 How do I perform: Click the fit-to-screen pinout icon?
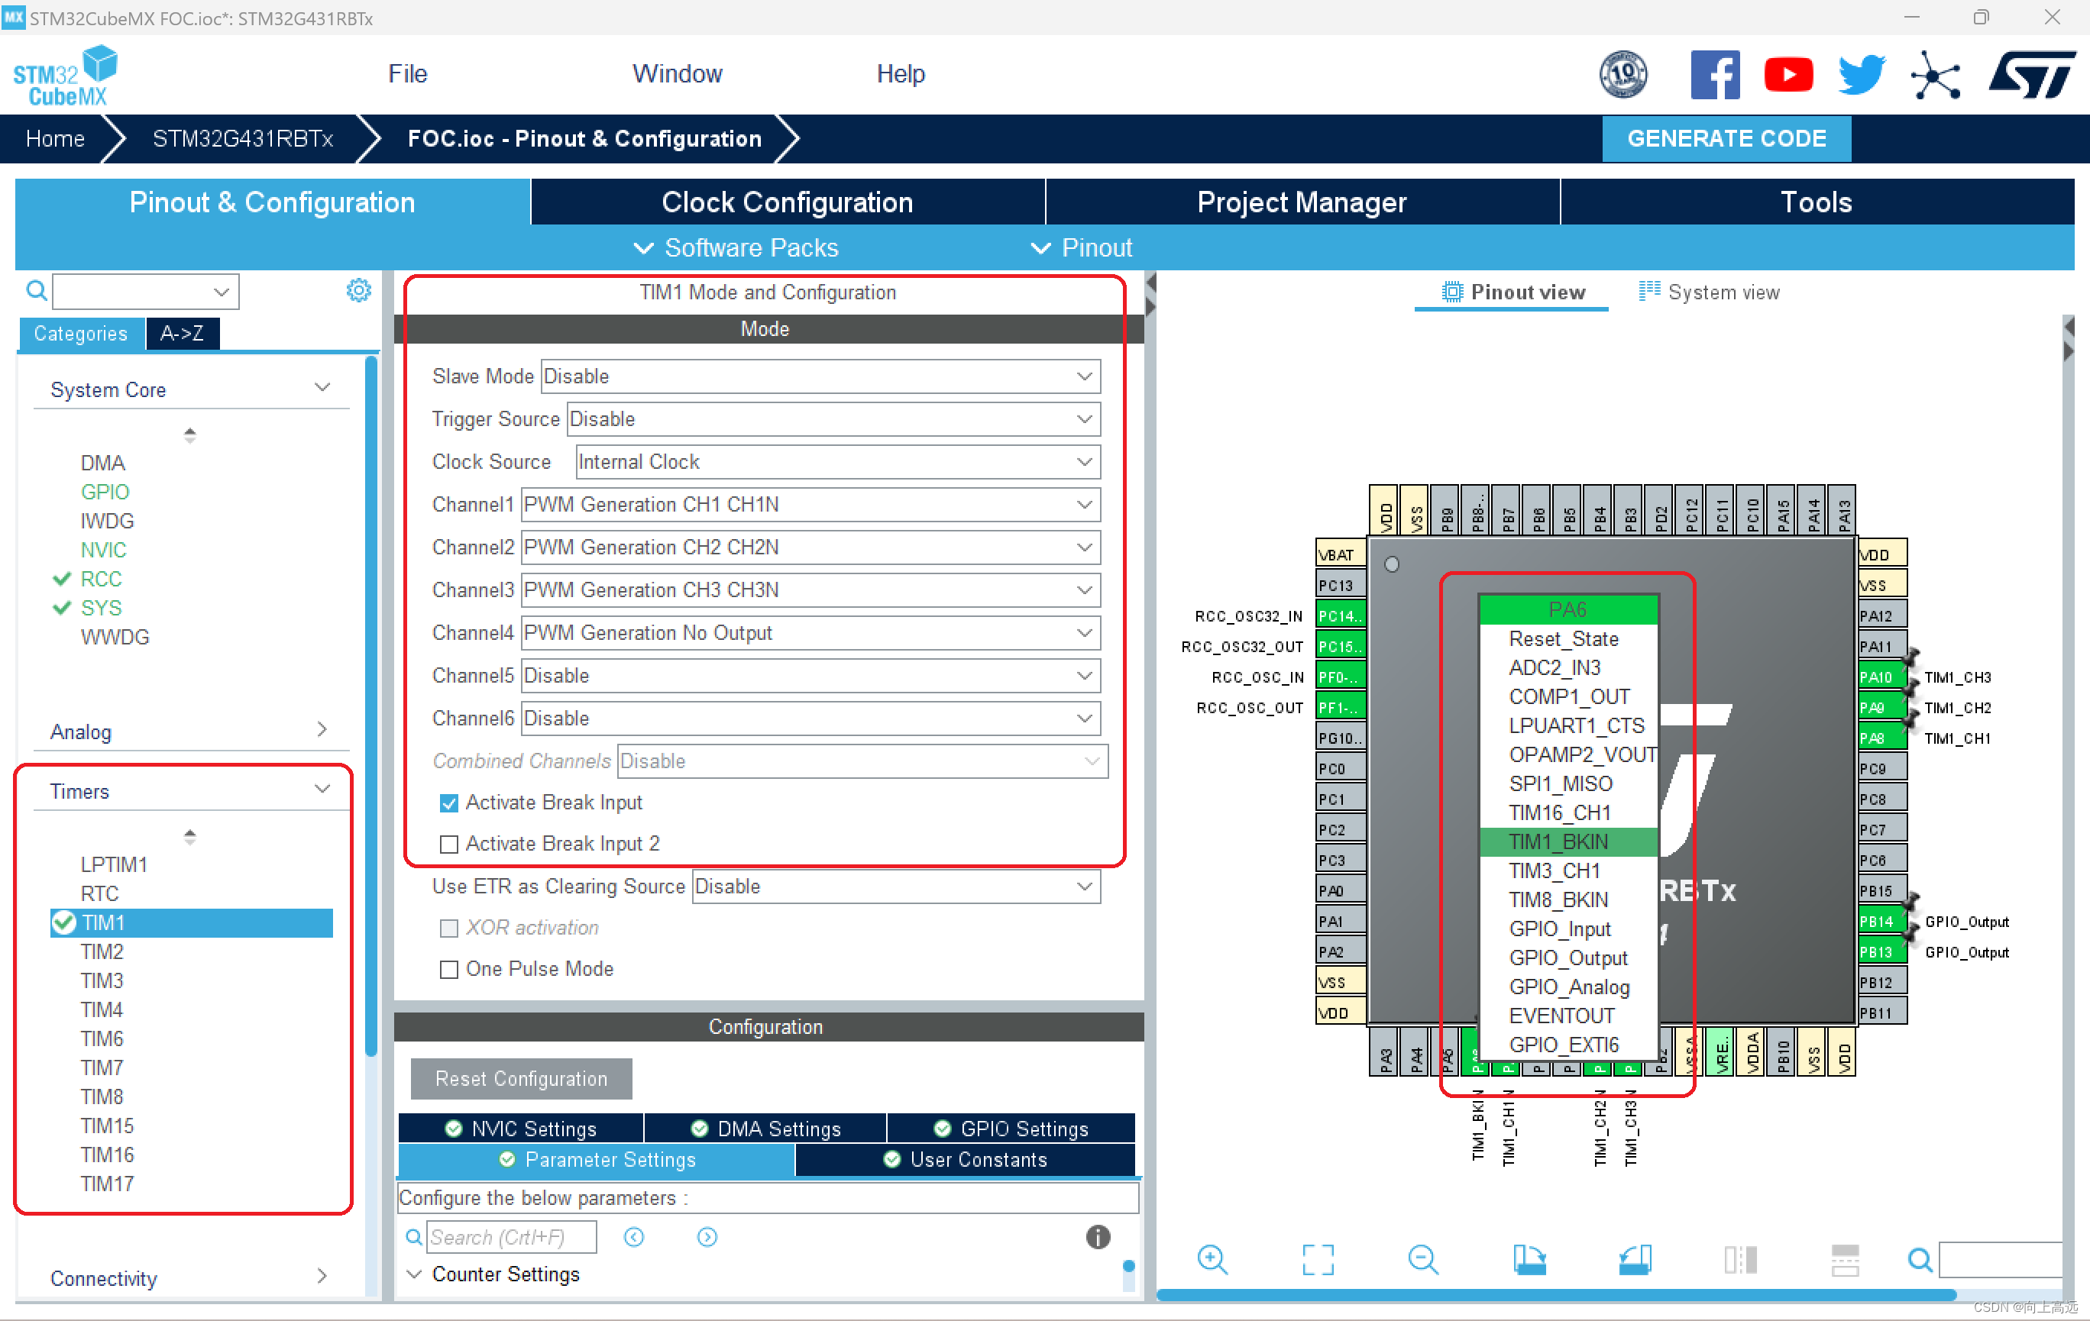coord(1317,1258)
